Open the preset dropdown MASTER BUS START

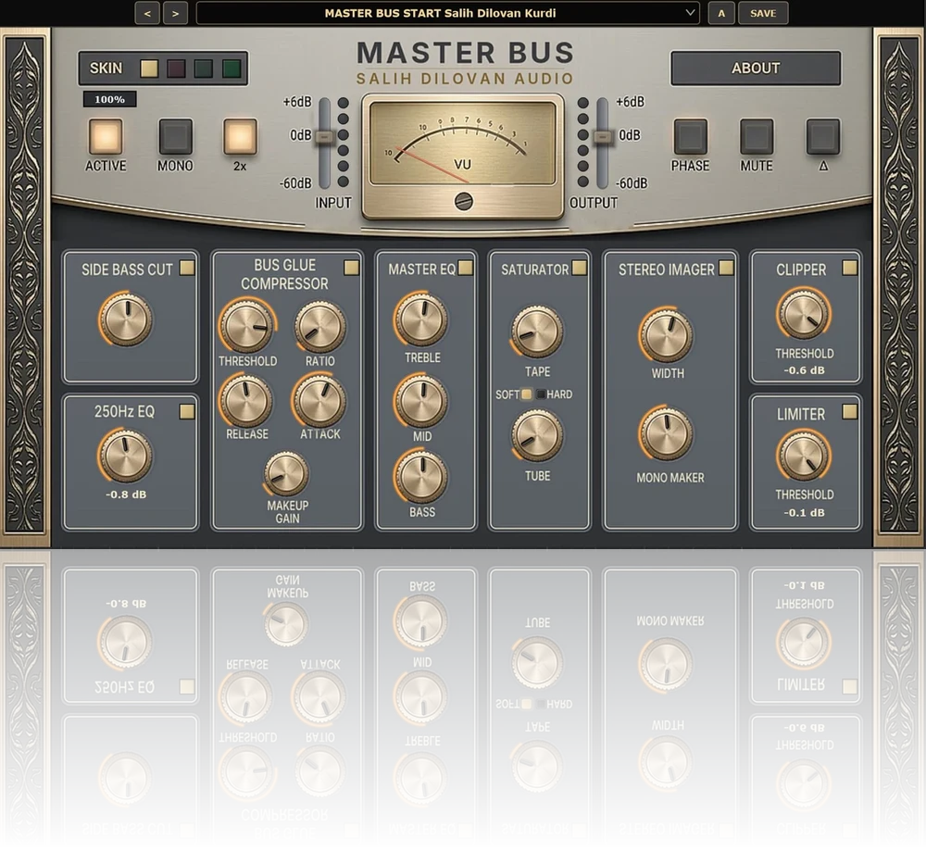[447, 13]
